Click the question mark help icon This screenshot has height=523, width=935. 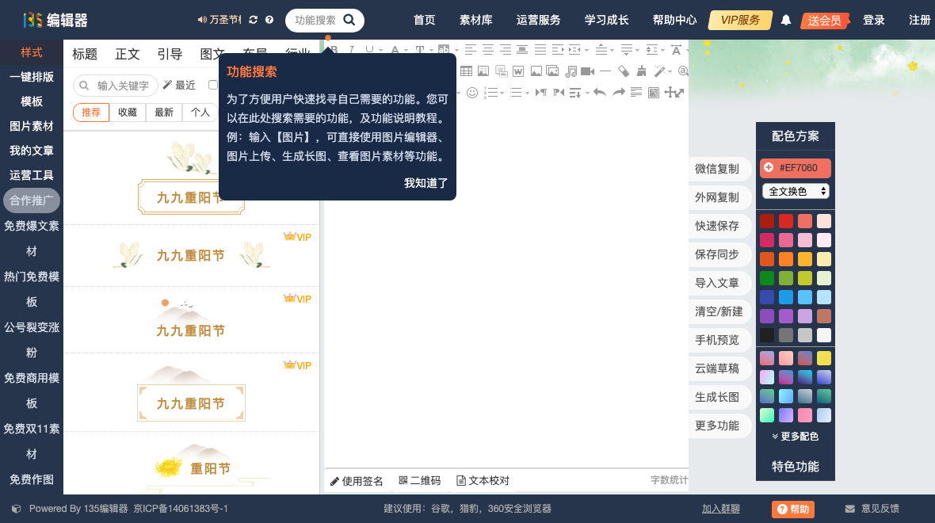(x=269, y=20)
